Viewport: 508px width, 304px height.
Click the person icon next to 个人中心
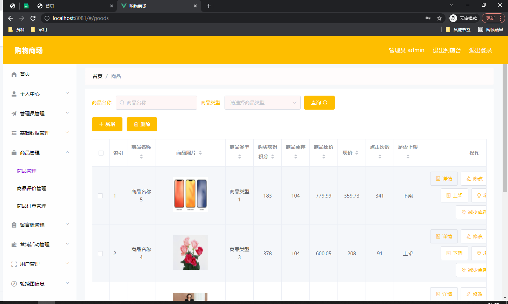coord(13,94)
